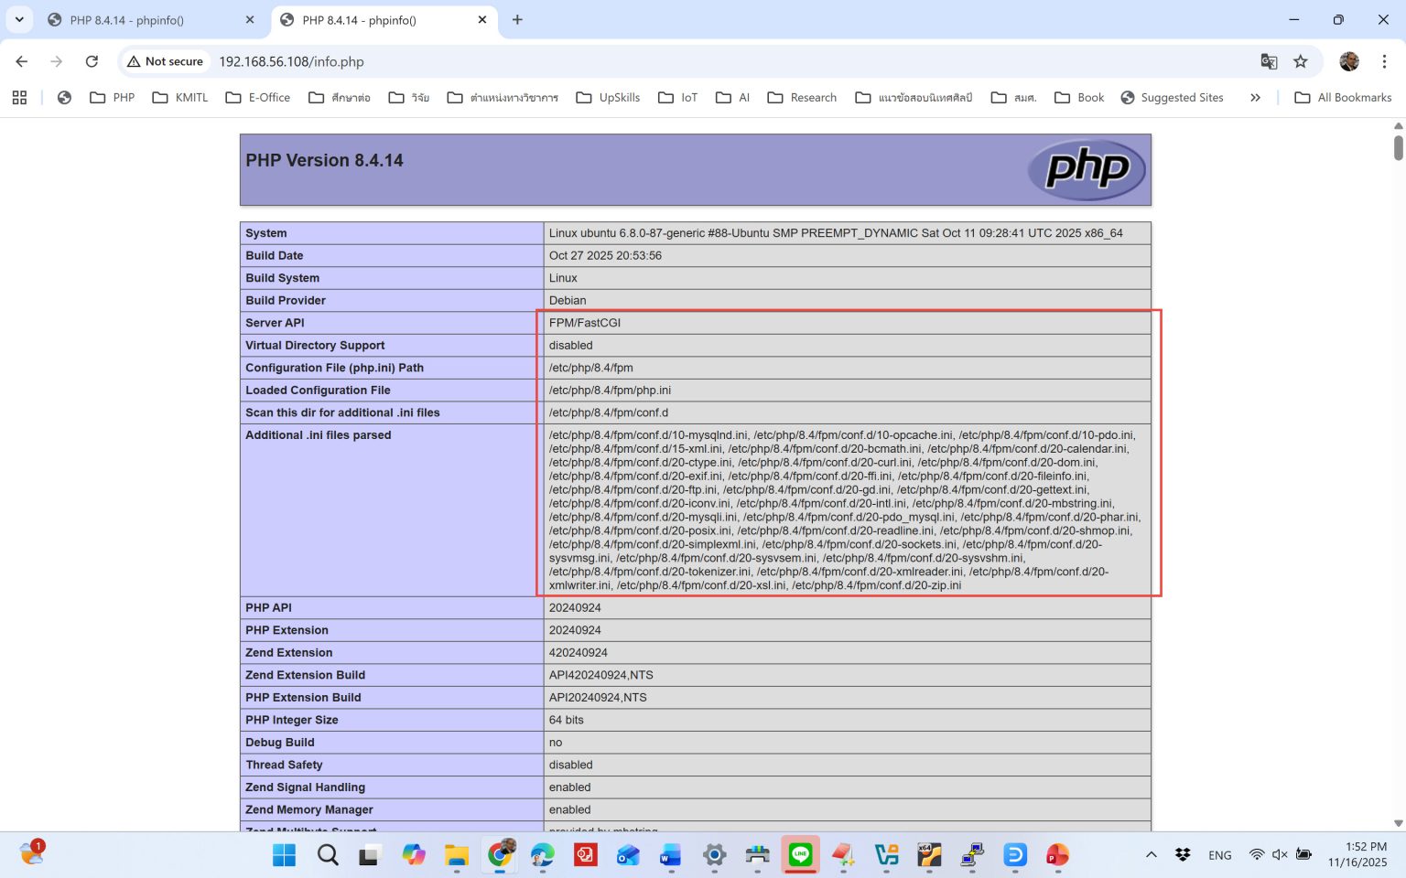Open the Research bookmarks folder
This screenshot has width=1406, height=878.
tap(802, 97)
